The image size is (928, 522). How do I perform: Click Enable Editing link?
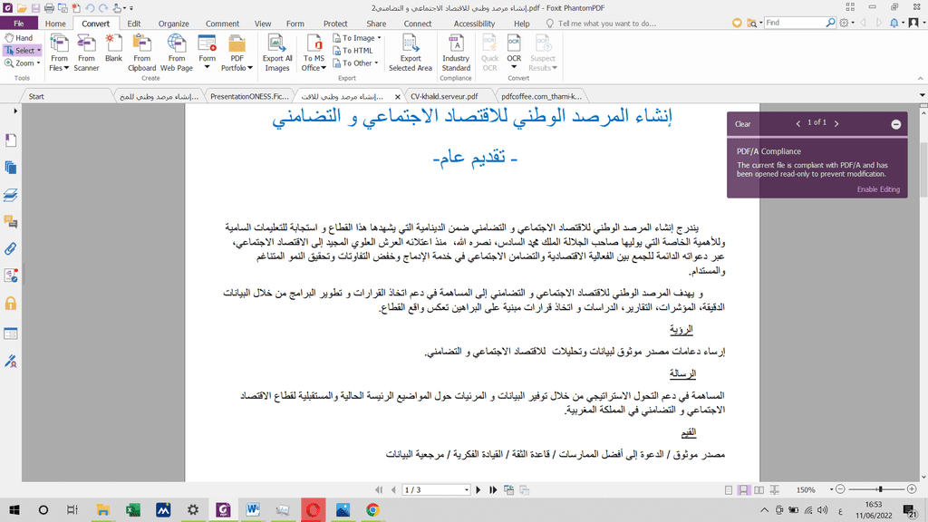(x=878, y=189)
